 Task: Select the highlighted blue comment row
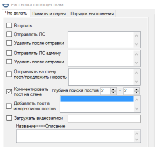point(97,99)
